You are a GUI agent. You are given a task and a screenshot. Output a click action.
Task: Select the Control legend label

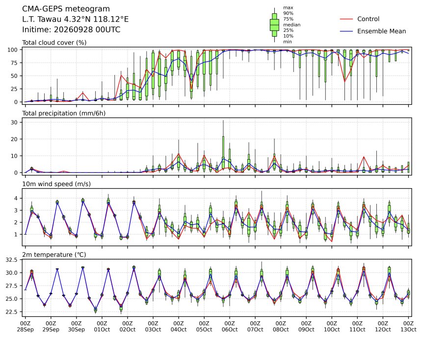click(x=368, y=19)
